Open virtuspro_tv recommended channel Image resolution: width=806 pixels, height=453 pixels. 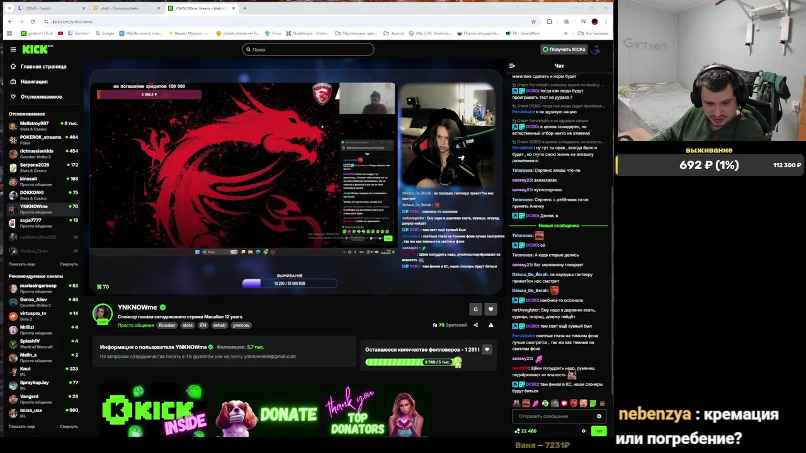coord(43,315)
